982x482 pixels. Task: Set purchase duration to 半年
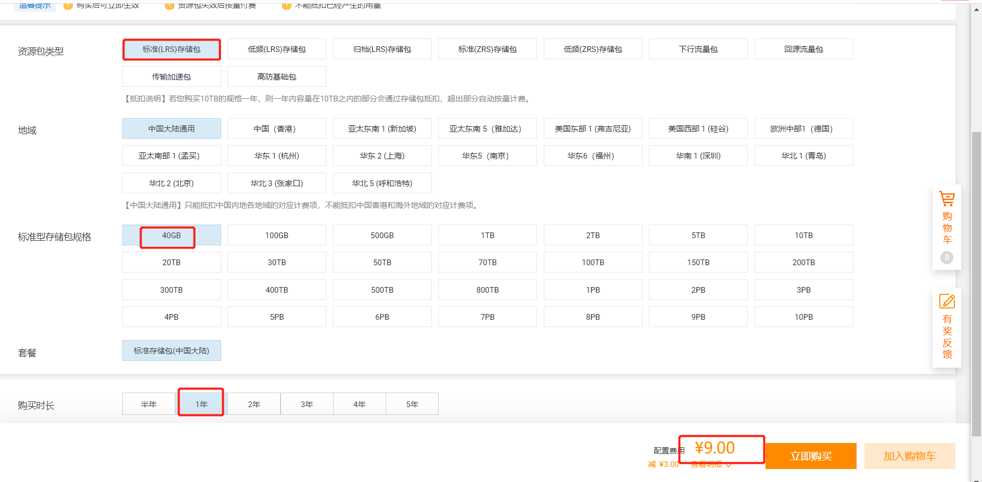(x=149, y=404)
